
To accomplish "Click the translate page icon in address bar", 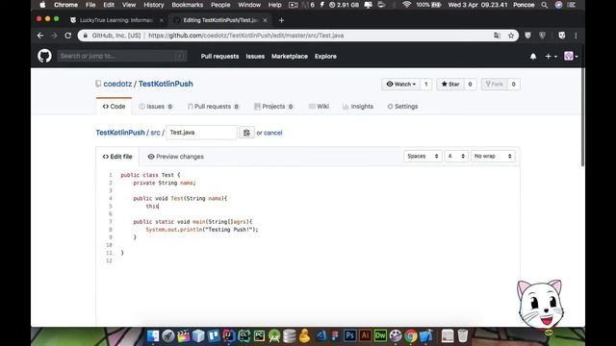I will [x=497, y=36].
